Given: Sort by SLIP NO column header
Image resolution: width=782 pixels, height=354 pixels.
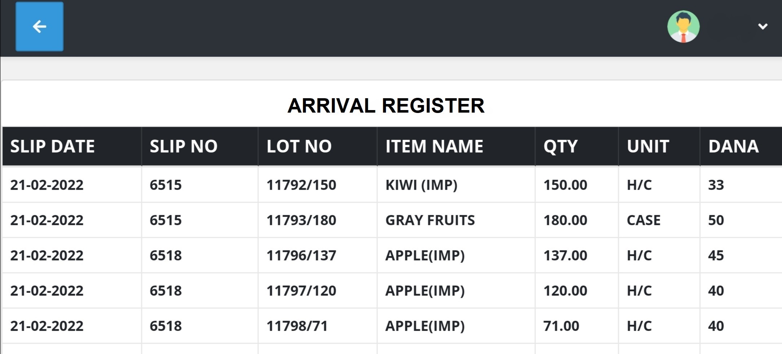Looking at the screenshot, I should tap(184, 146).
